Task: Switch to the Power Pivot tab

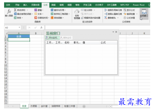Action: 139,5
